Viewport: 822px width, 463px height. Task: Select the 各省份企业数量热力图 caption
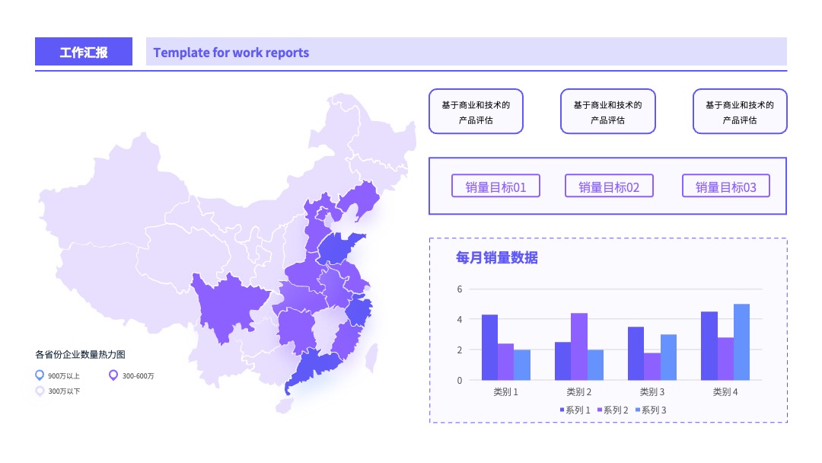tap(80, 354)
